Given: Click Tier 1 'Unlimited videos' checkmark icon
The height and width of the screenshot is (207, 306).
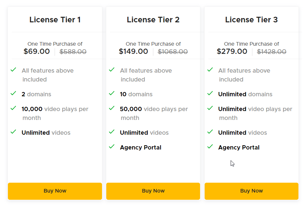Looking at the screenshot, I should click(13, 132).
